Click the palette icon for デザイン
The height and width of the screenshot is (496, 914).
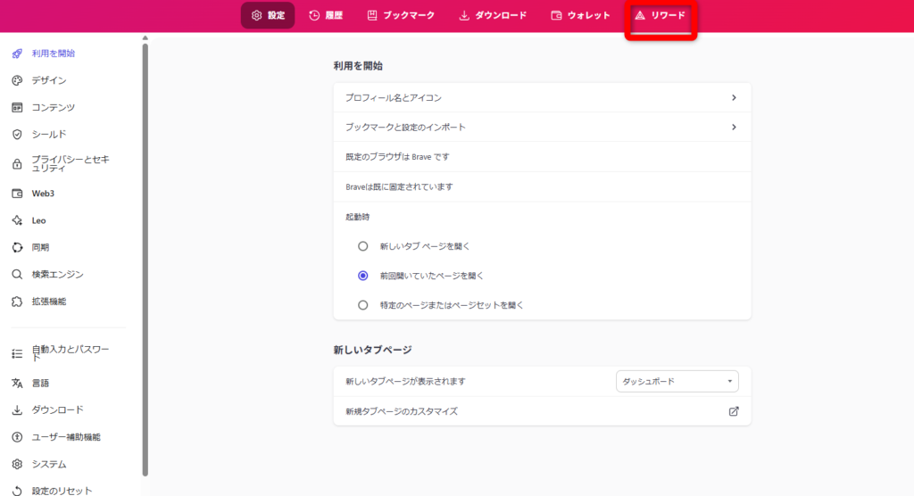pos(16,80)
